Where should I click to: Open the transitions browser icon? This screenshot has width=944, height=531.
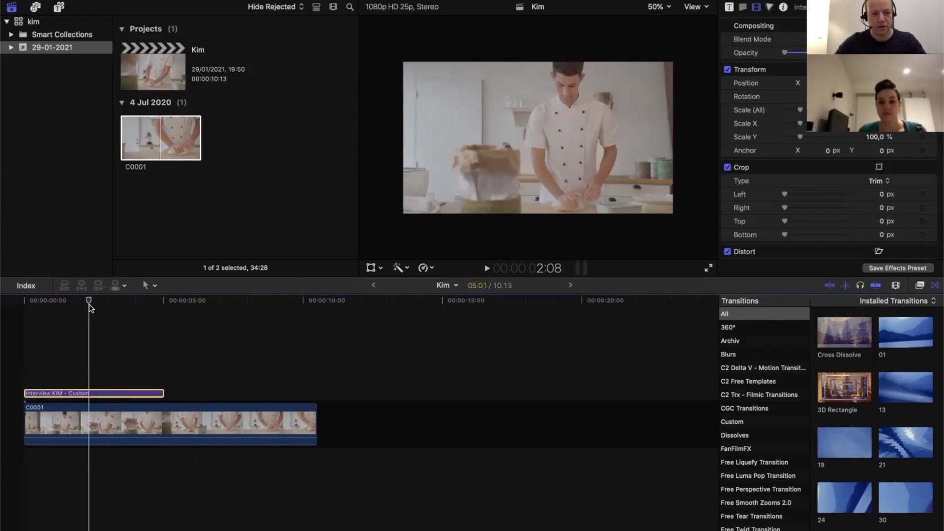[935, 285]
